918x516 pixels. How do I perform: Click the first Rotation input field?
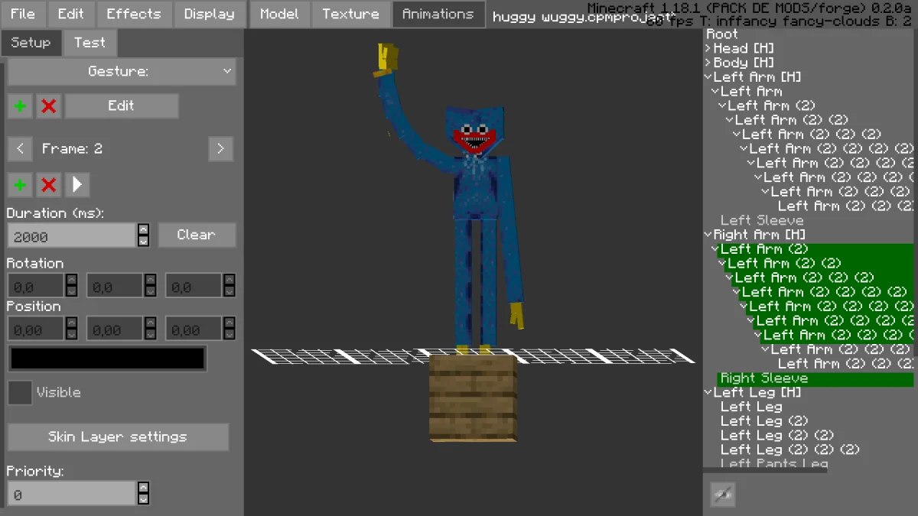(x=36, y=286)
